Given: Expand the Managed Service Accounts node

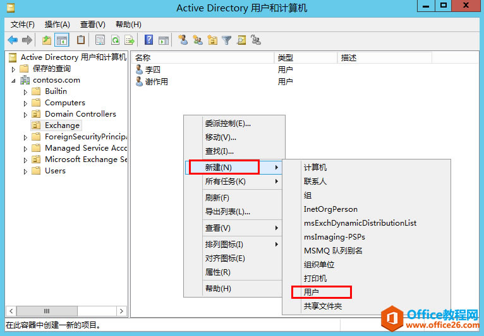Looking at the screenshot, I should (26, 149).
